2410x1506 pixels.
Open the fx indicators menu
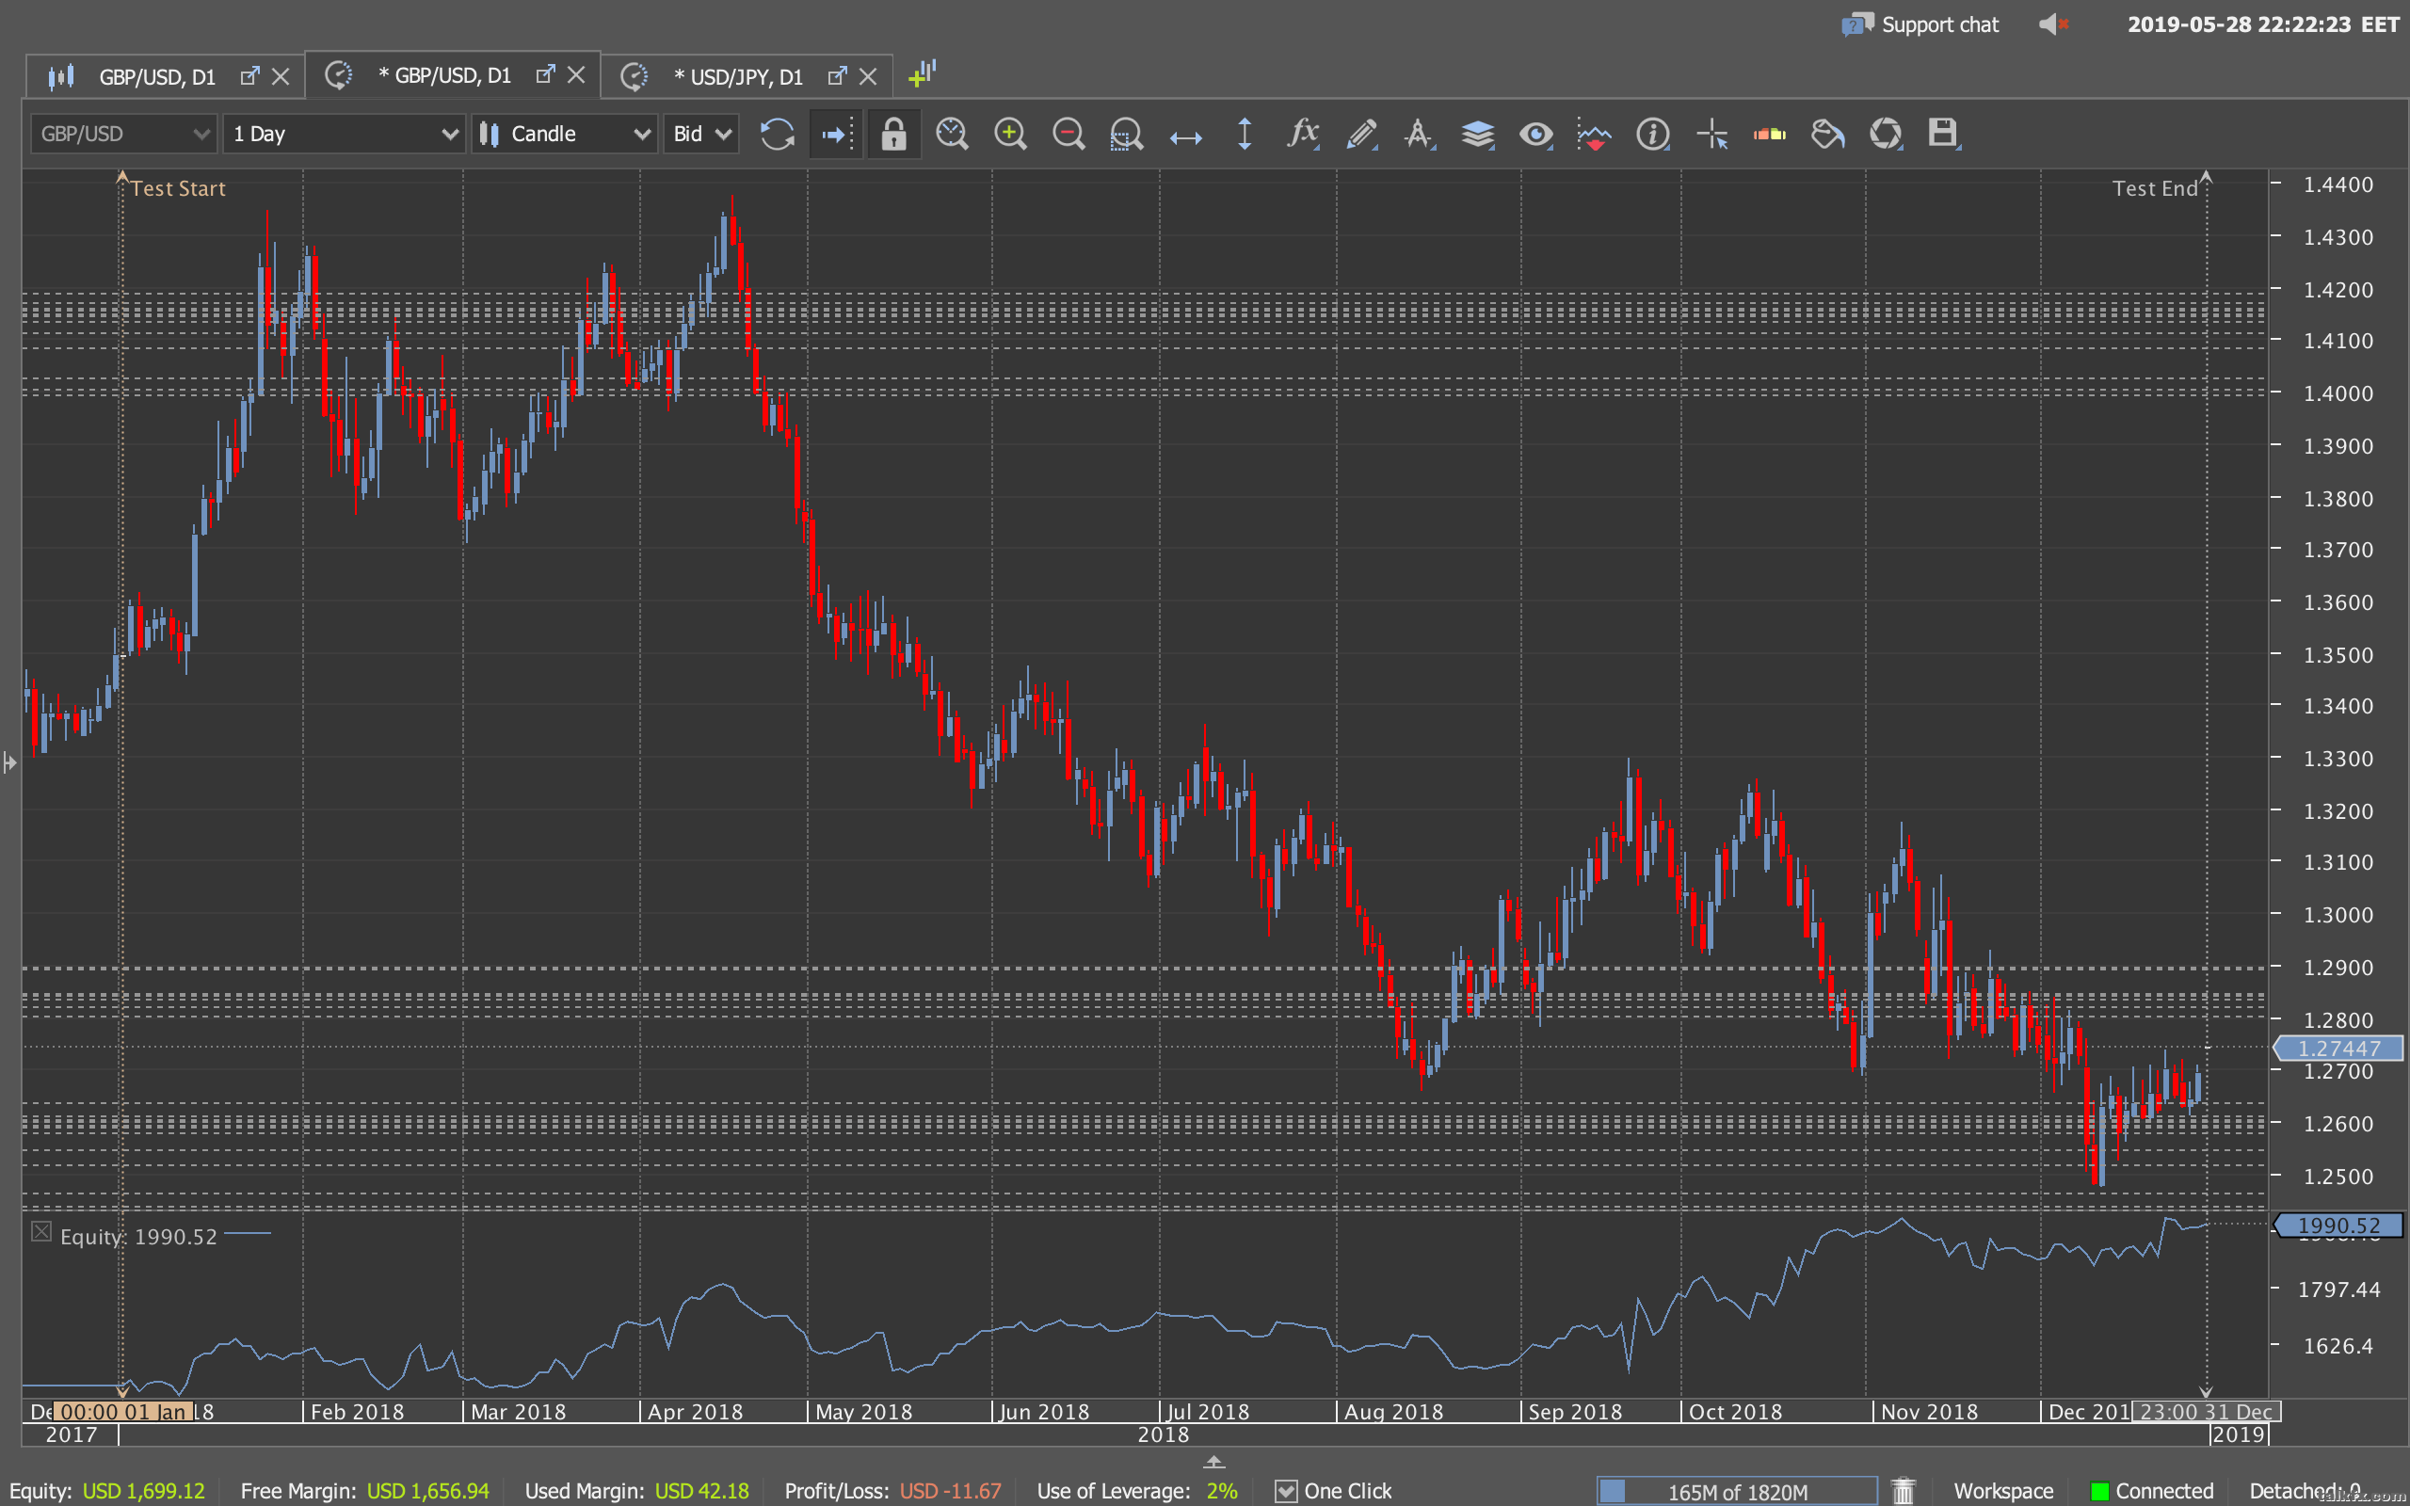(1303, 134)
